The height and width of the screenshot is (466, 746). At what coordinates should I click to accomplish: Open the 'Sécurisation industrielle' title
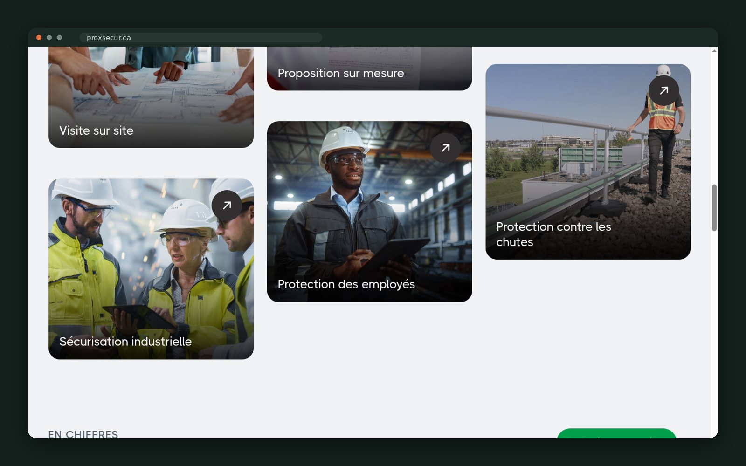click(125, 342)
